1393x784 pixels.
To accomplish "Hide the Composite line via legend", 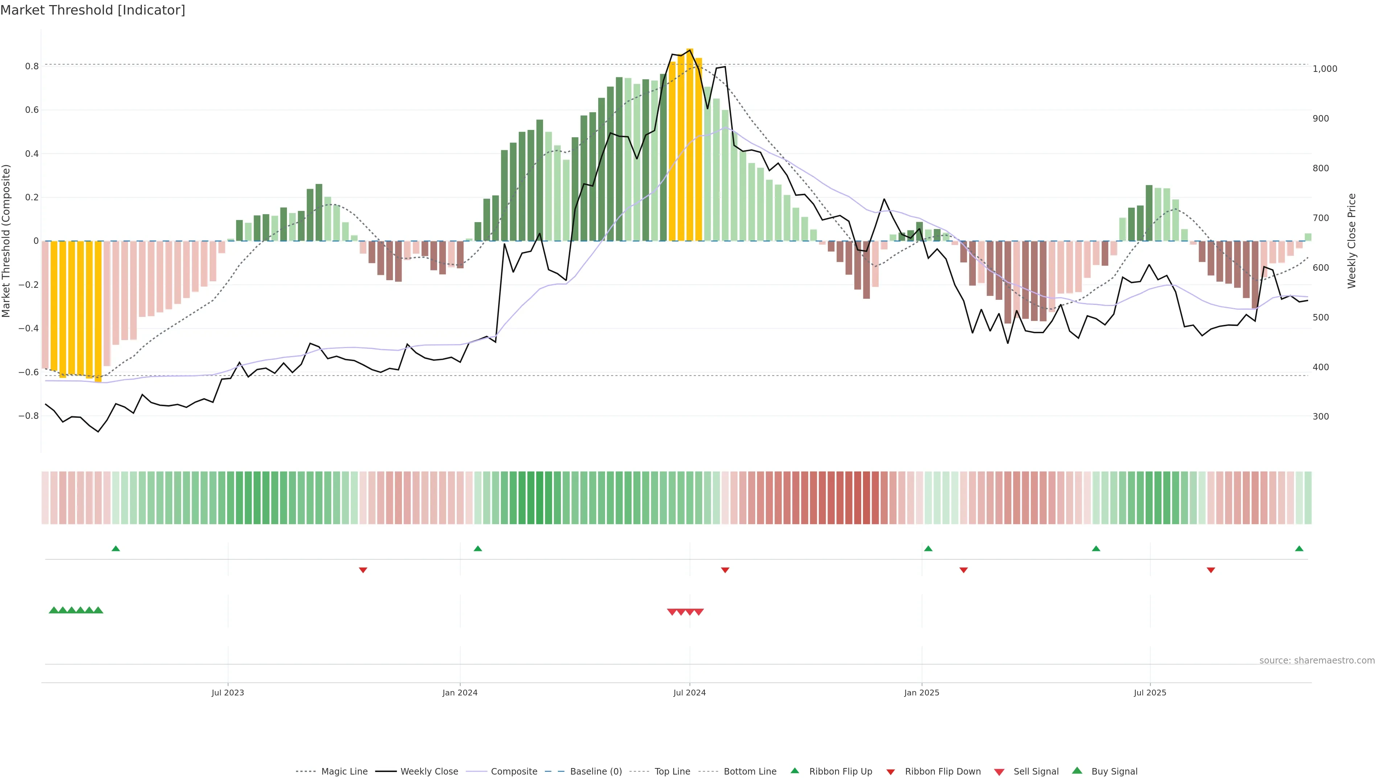I will (514, 772).
